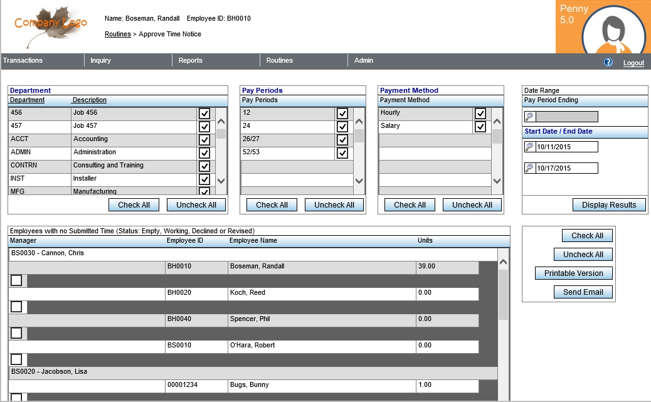Click the 10/11/2015 start date field
Viewport: 651px width, 402px height.
click(x=567, y=147)
